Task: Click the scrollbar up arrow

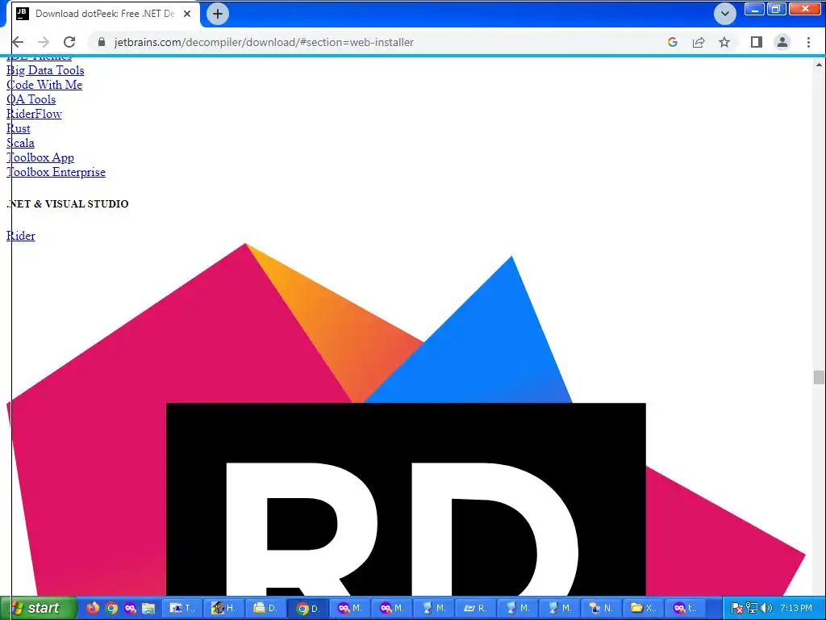Action: click(x=819, y=65)
